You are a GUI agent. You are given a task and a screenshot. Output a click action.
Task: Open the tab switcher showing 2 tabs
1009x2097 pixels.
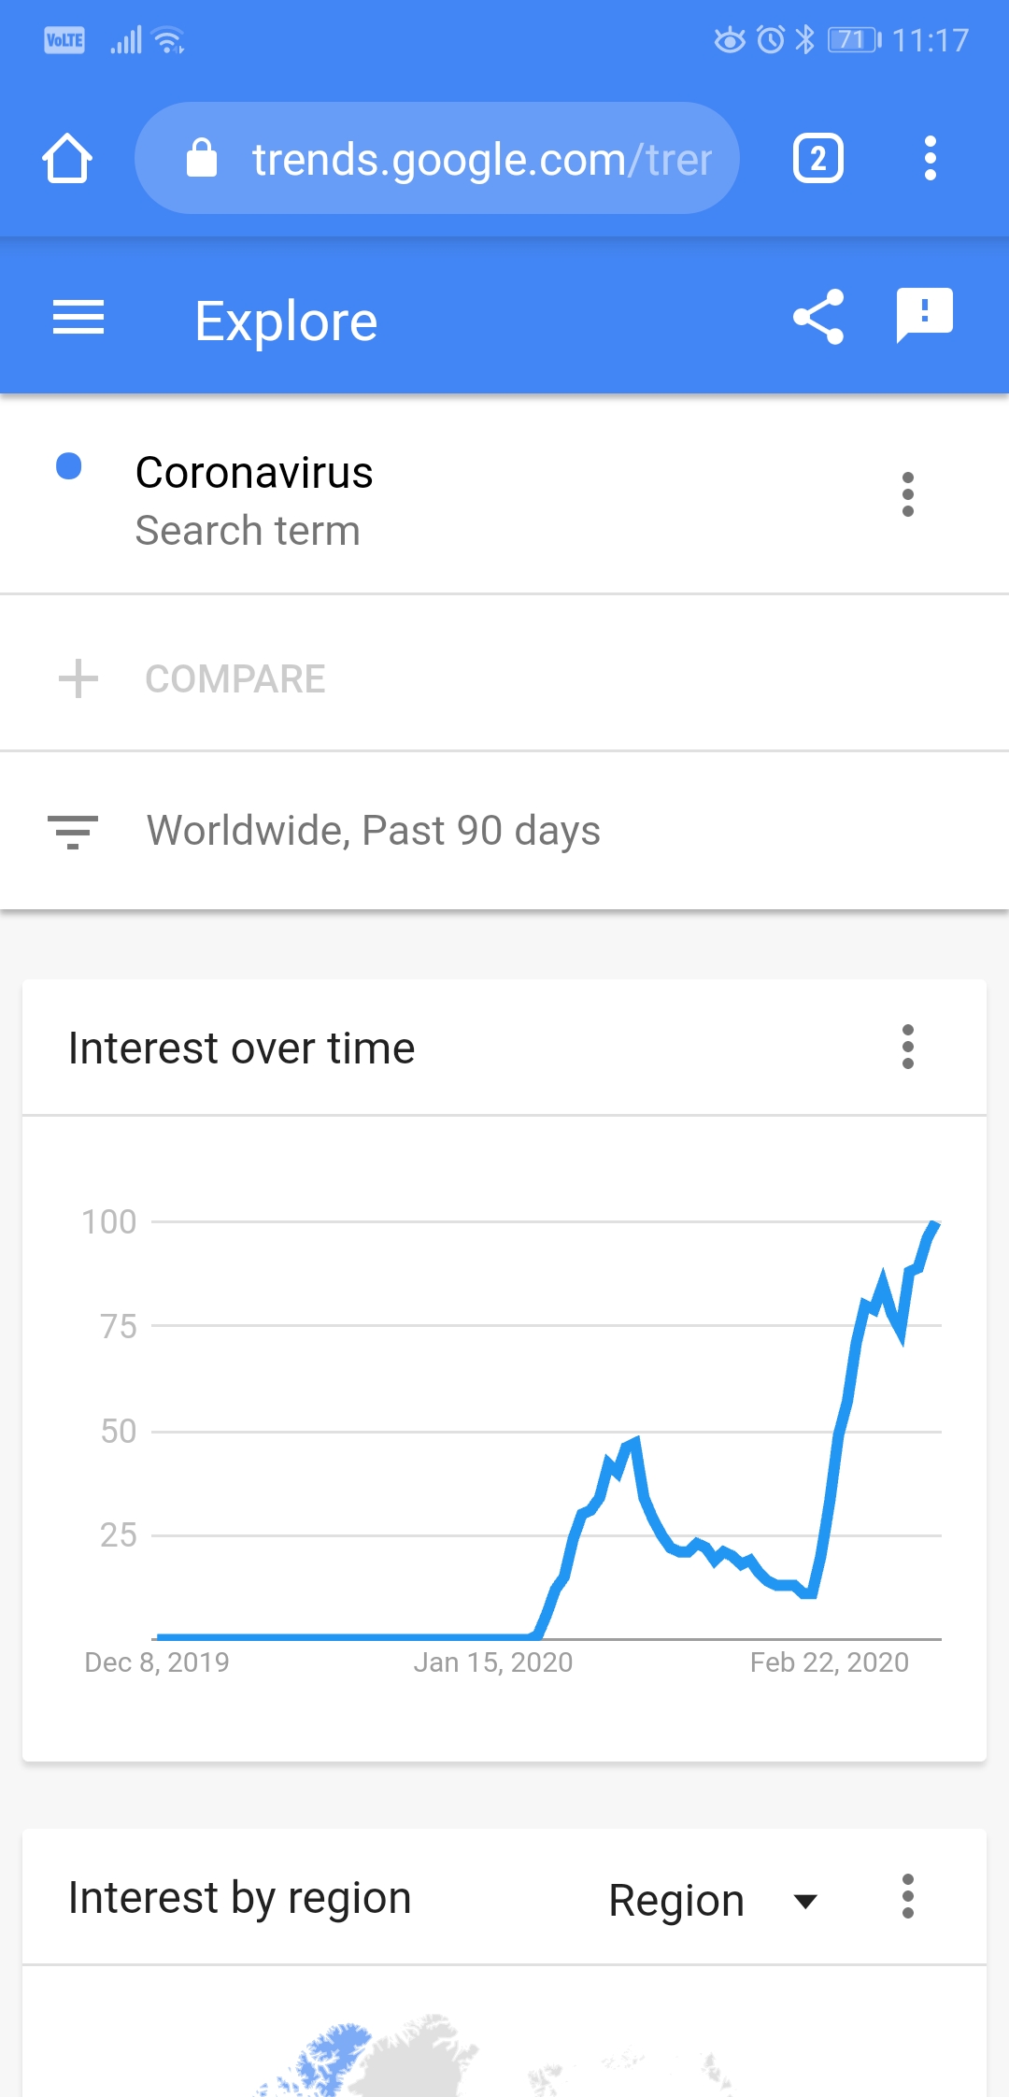tap(818, 158)
